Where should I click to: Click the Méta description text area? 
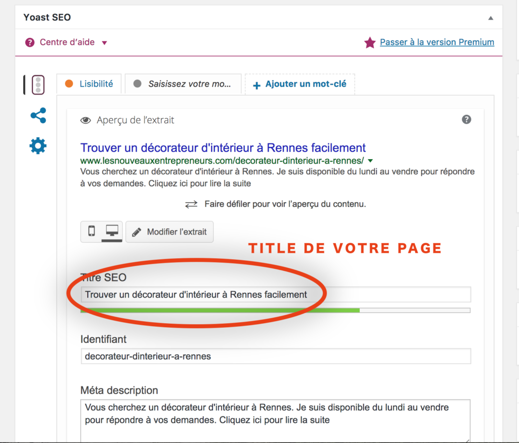(x=276, y=420)
